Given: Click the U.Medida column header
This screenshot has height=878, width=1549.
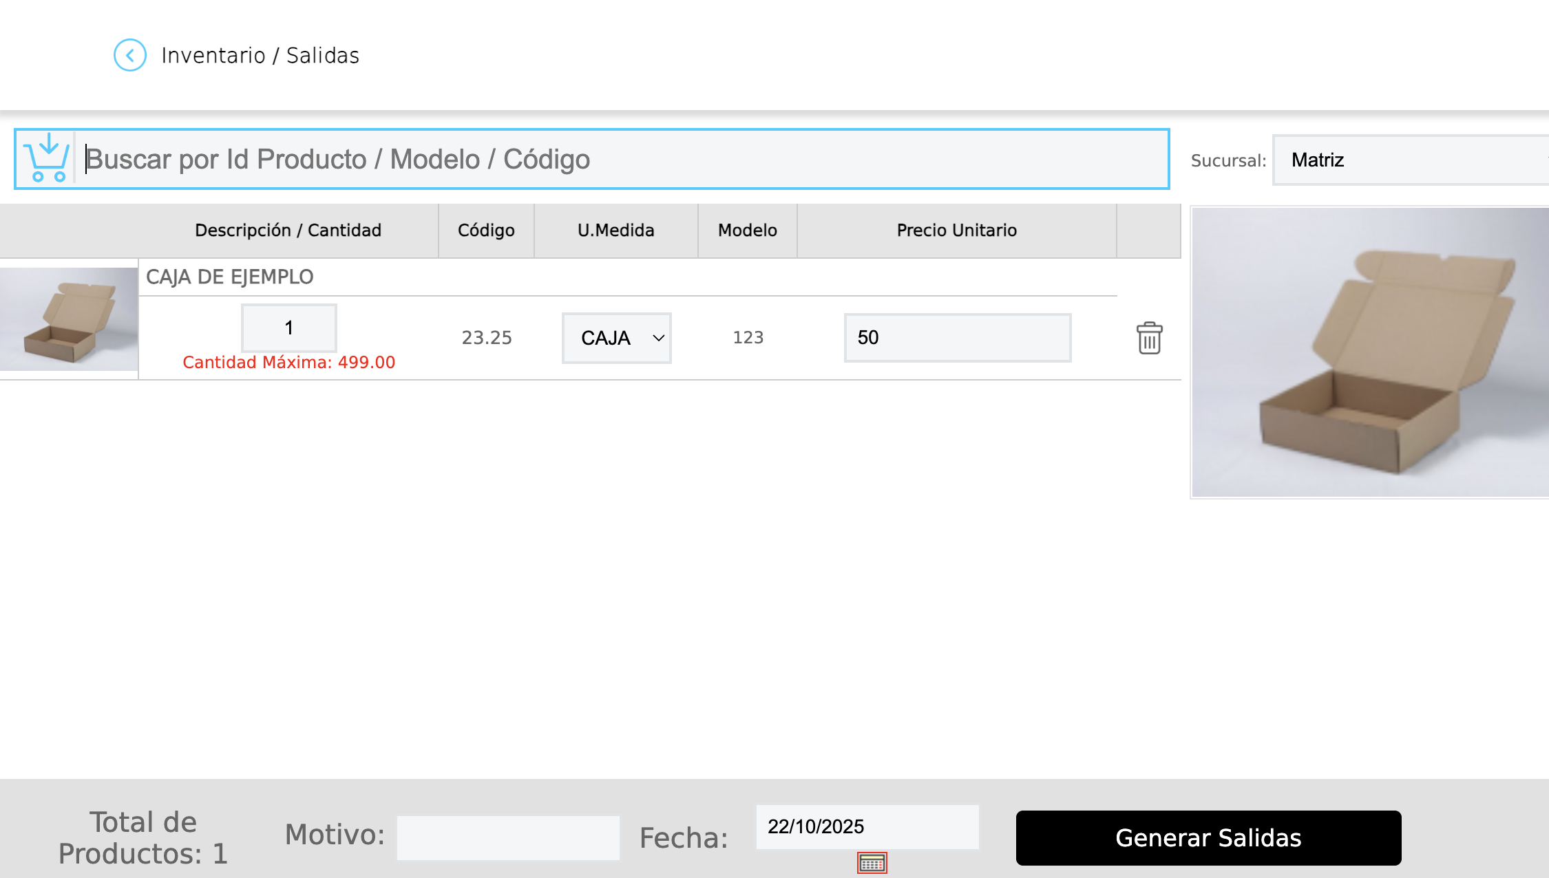Looking at the screenshot, I should (615, 231).
